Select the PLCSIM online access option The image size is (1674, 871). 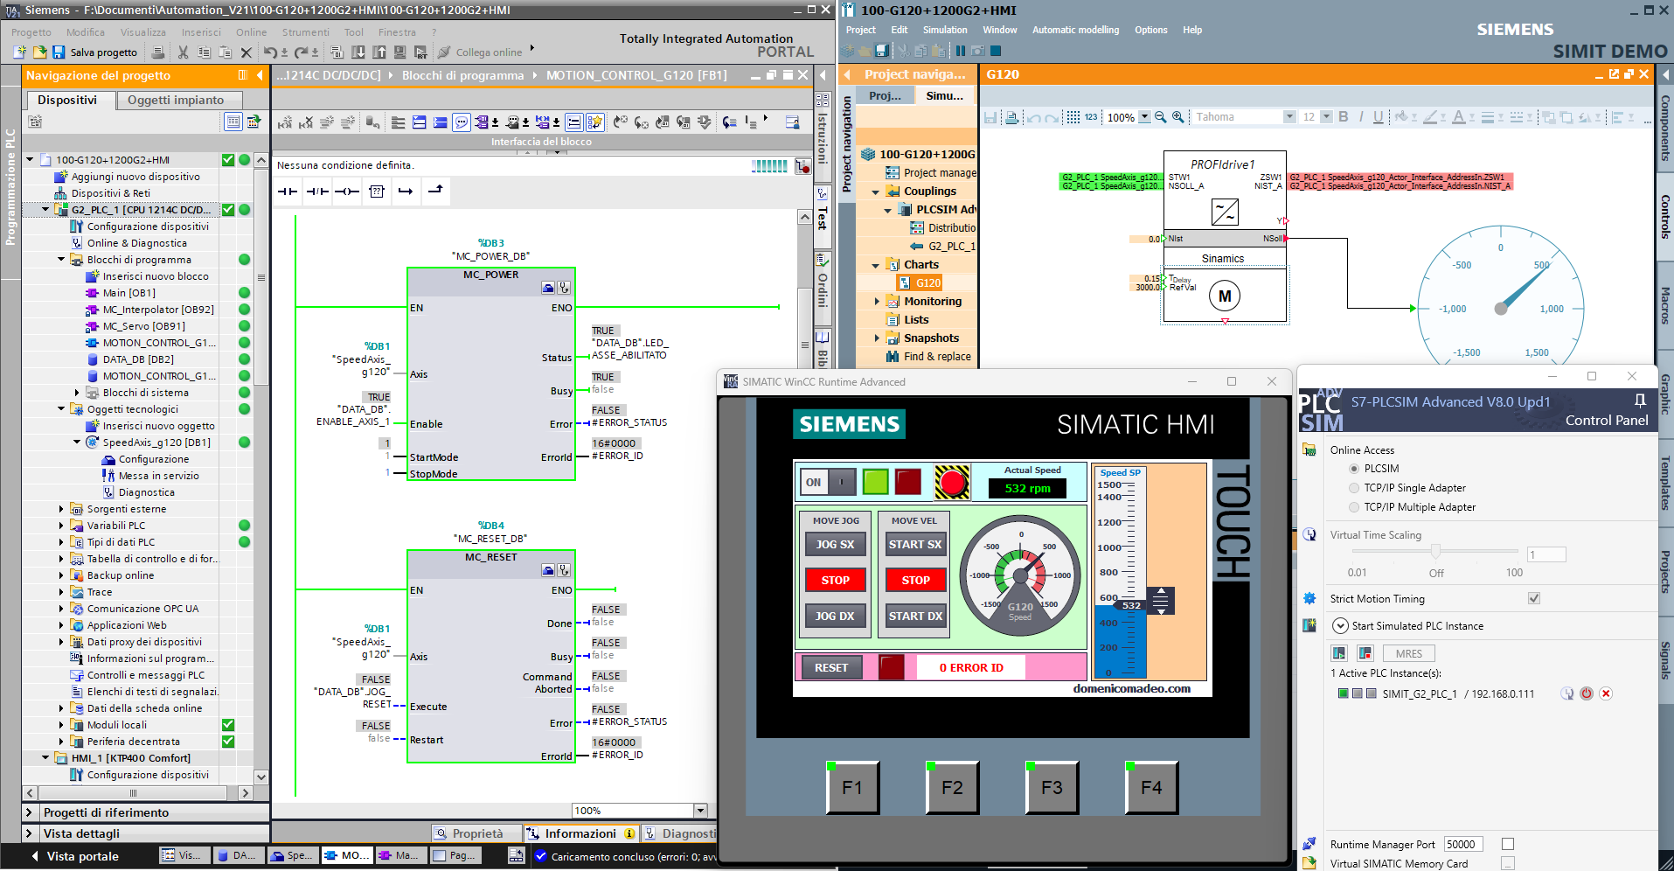[1354, 469]
